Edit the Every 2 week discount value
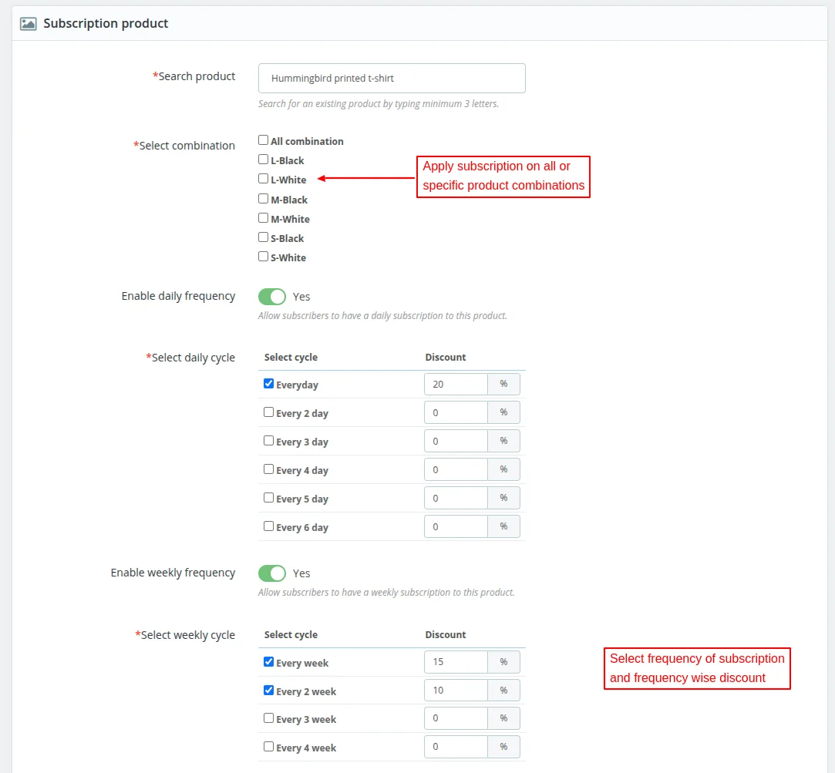The height and width of the screenshot is (773, 835). (456, 691)
